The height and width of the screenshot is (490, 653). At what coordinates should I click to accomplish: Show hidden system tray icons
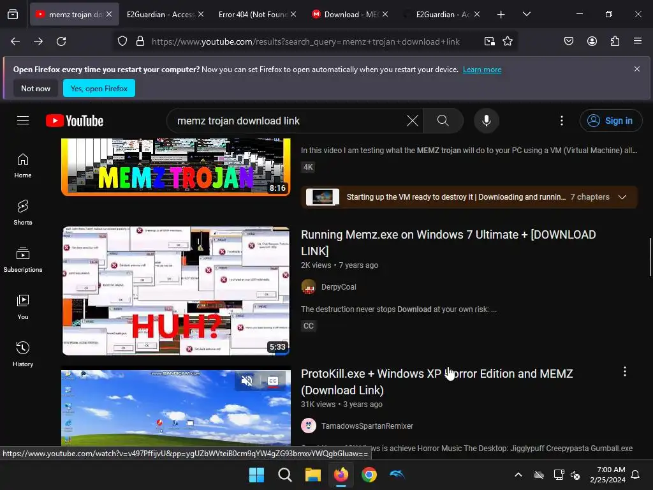point(518,475)
